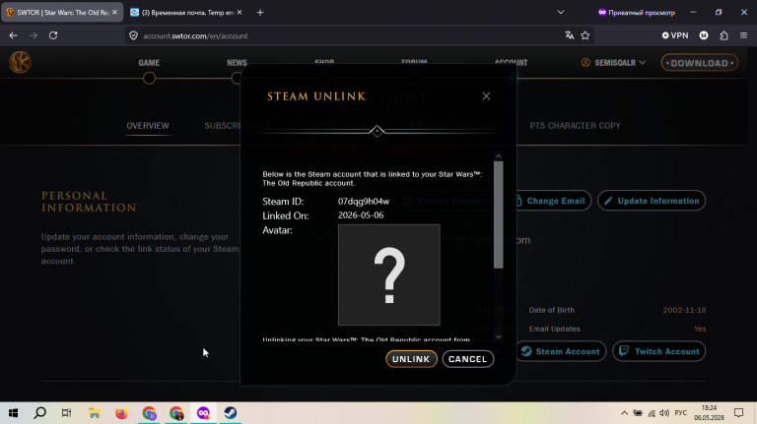Click the translate page icon
757x424 pixels.
coord(570,35)
